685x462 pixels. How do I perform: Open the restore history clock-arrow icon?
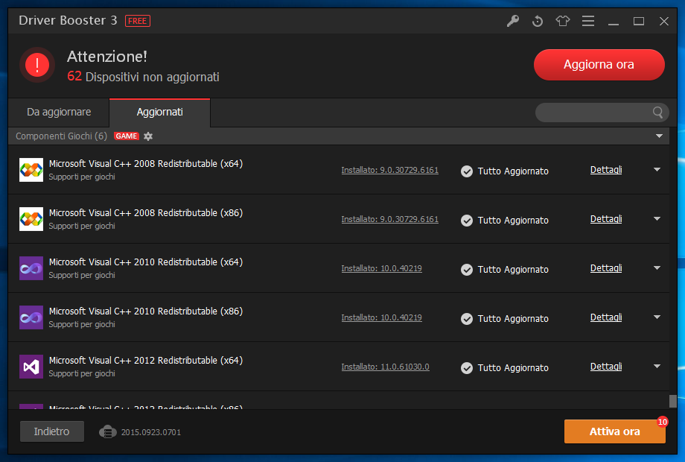coord(538,21)
